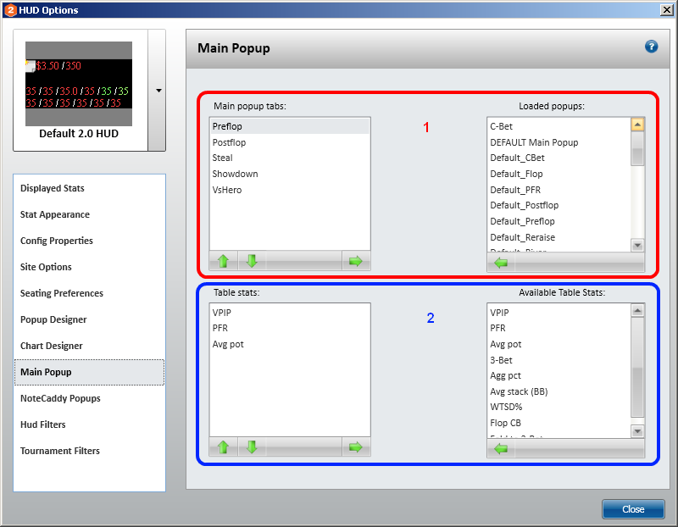Select VPIP in Available Table Stats

(x=559, y=313)
